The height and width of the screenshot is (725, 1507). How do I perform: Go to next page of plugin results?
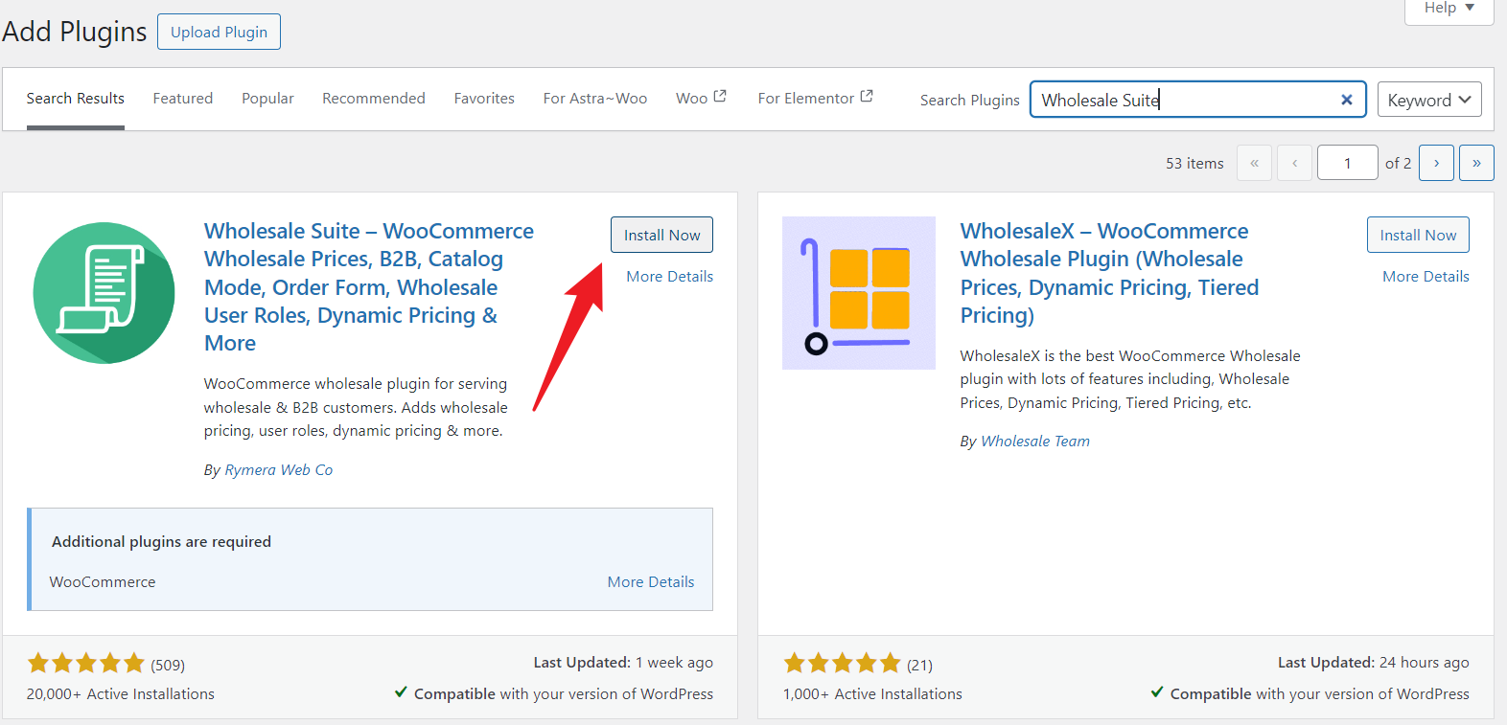1436,163
